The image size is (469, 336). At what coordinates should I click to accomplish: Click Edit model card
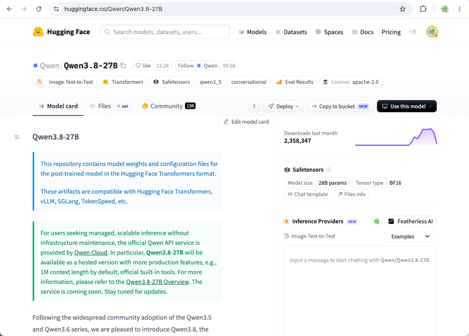(246, 121)
